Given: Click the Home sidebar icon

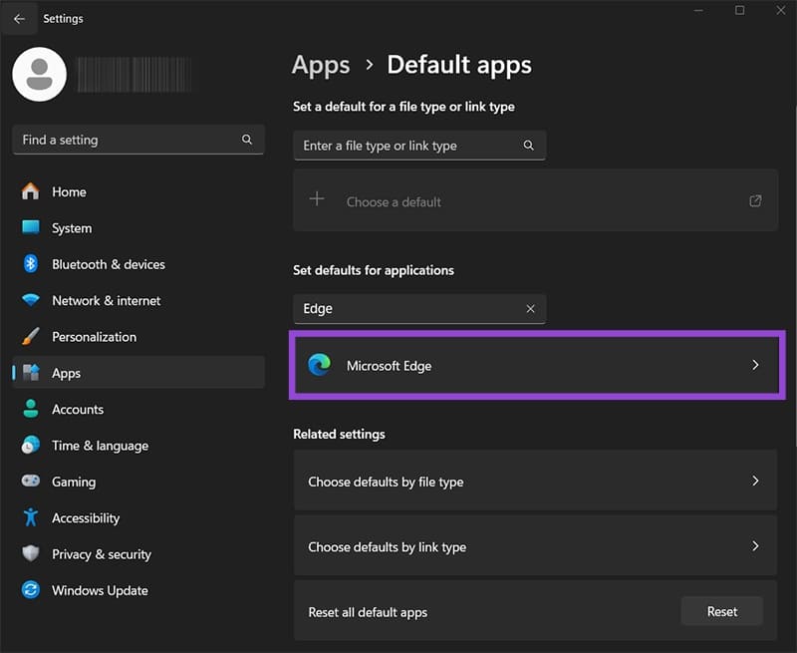Looking at the screenshot, I should (x=31, y=191).
